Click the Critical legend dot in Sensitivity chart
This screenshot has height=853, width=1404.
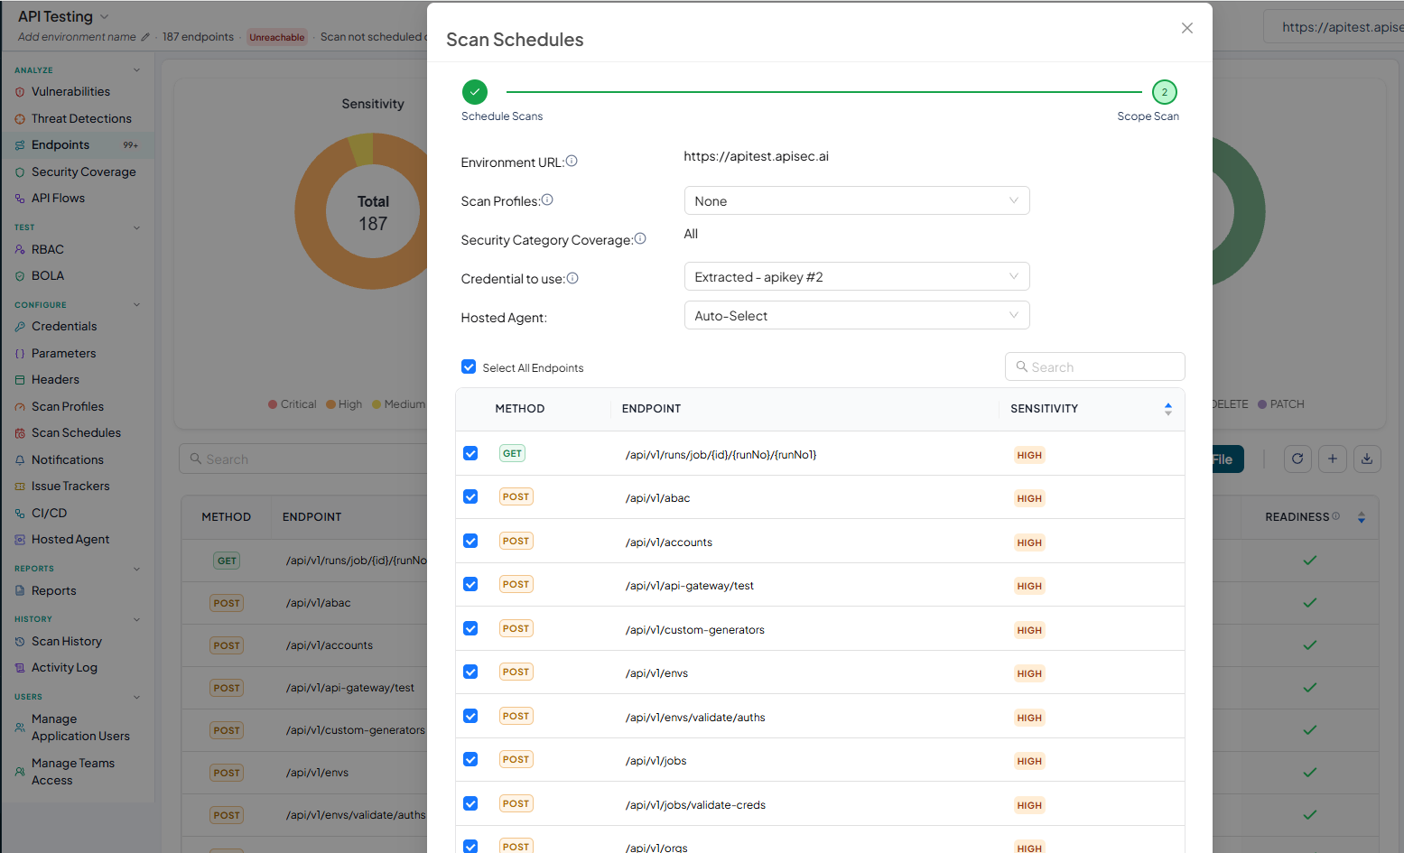(273, 404)
